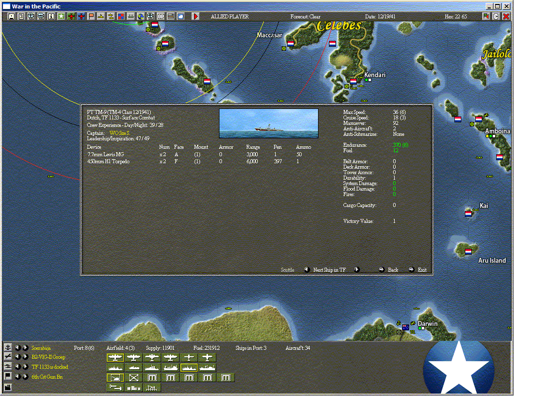Screen dimensions: 535x412
Task: Click the Dutch flag at Aru Island
Action: point(468,252)
